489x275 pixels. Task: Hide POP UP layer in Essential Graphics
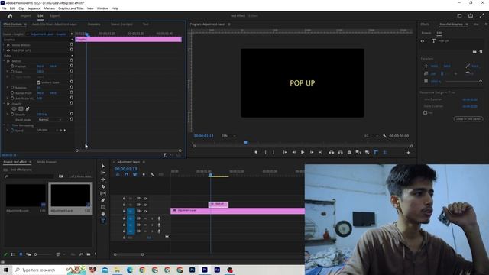[x=423, y=41]
